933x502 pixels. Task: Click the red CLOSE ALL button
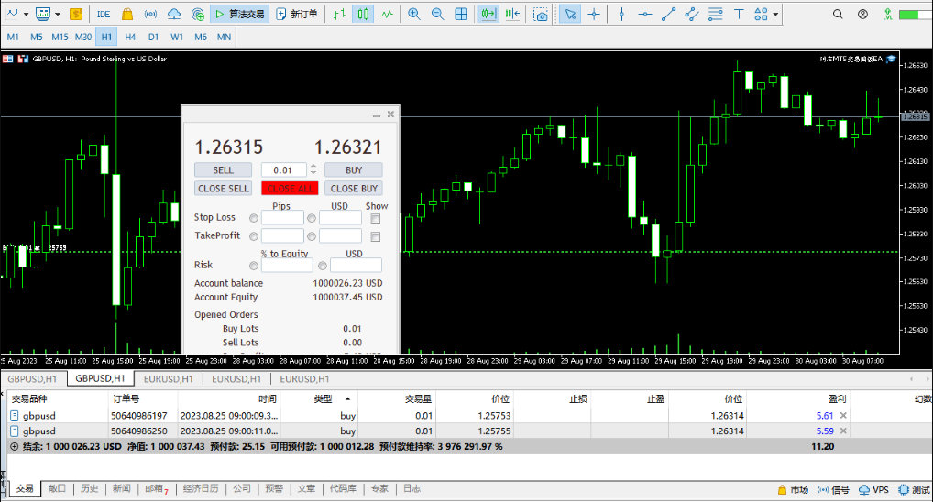point(290,189)
